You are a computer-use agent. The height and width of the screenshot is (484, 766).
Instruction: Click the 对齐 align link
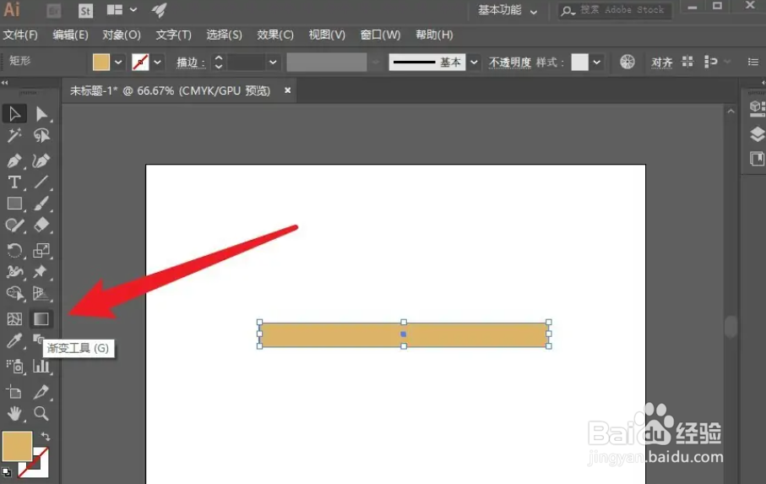click(x=661, y=63)
